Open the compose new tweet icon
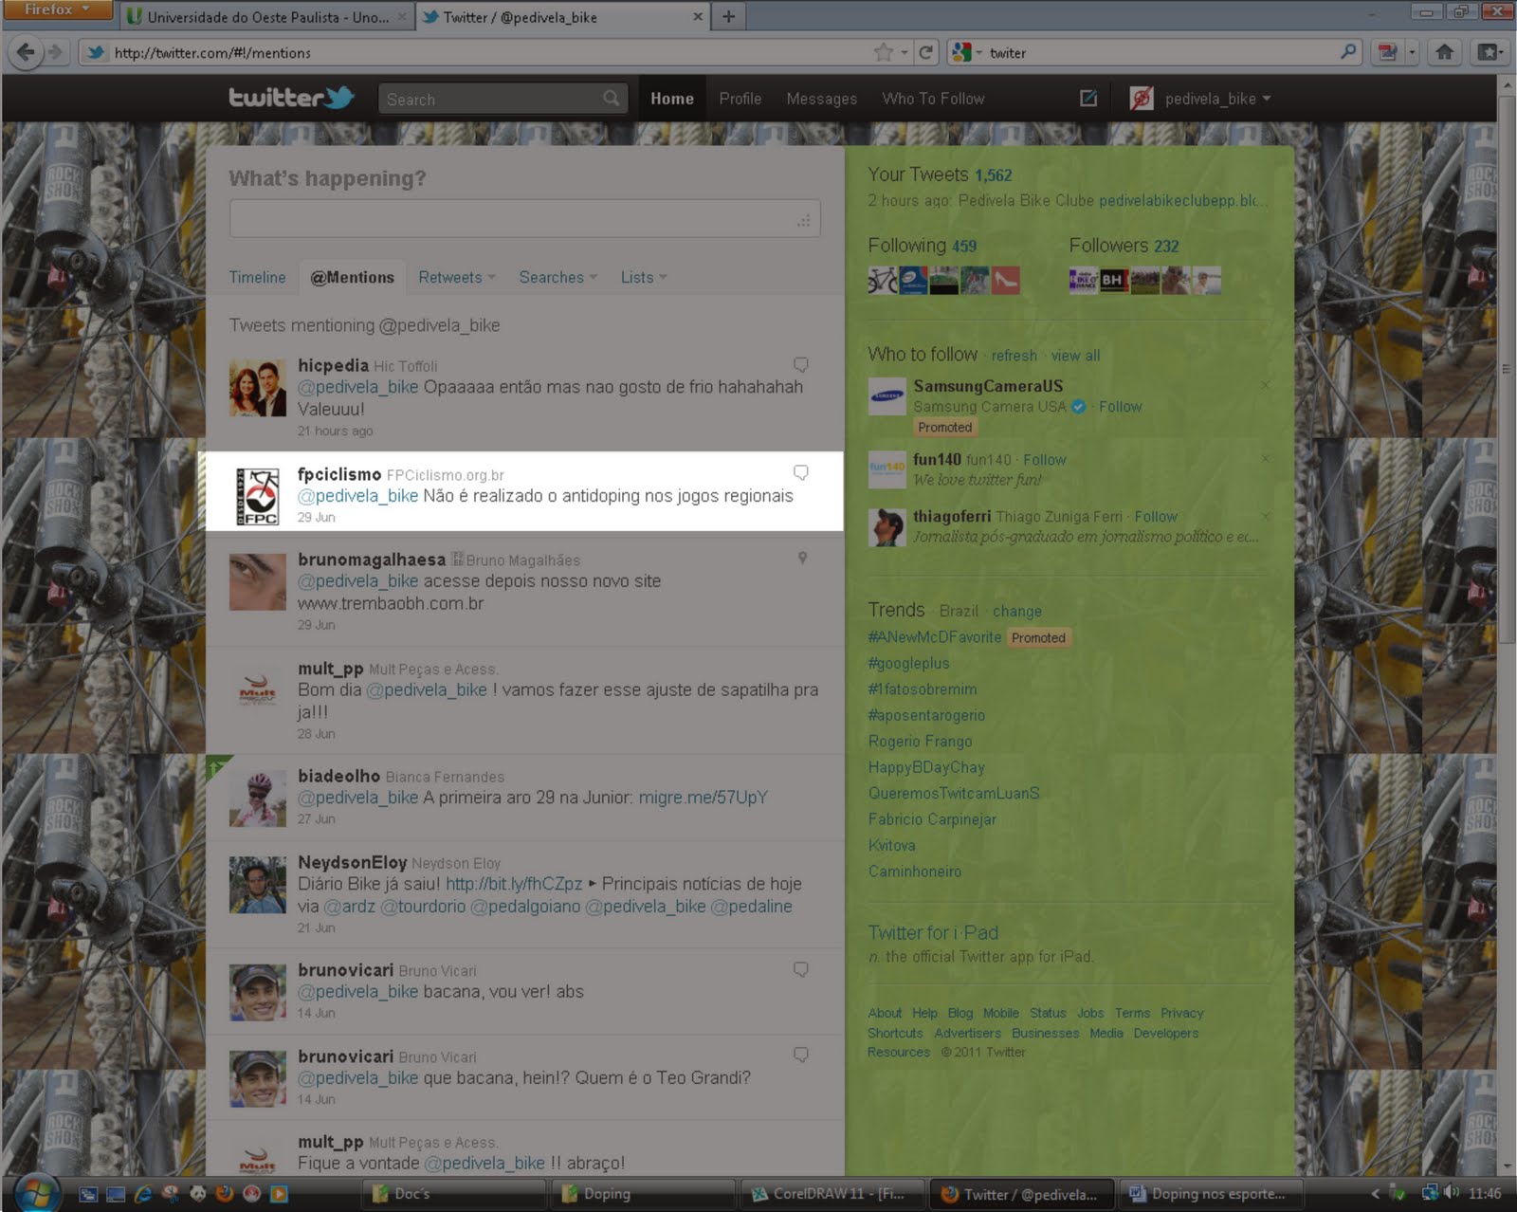Viewport: 1517px width, 1212px height. [x=1088, y=98]
